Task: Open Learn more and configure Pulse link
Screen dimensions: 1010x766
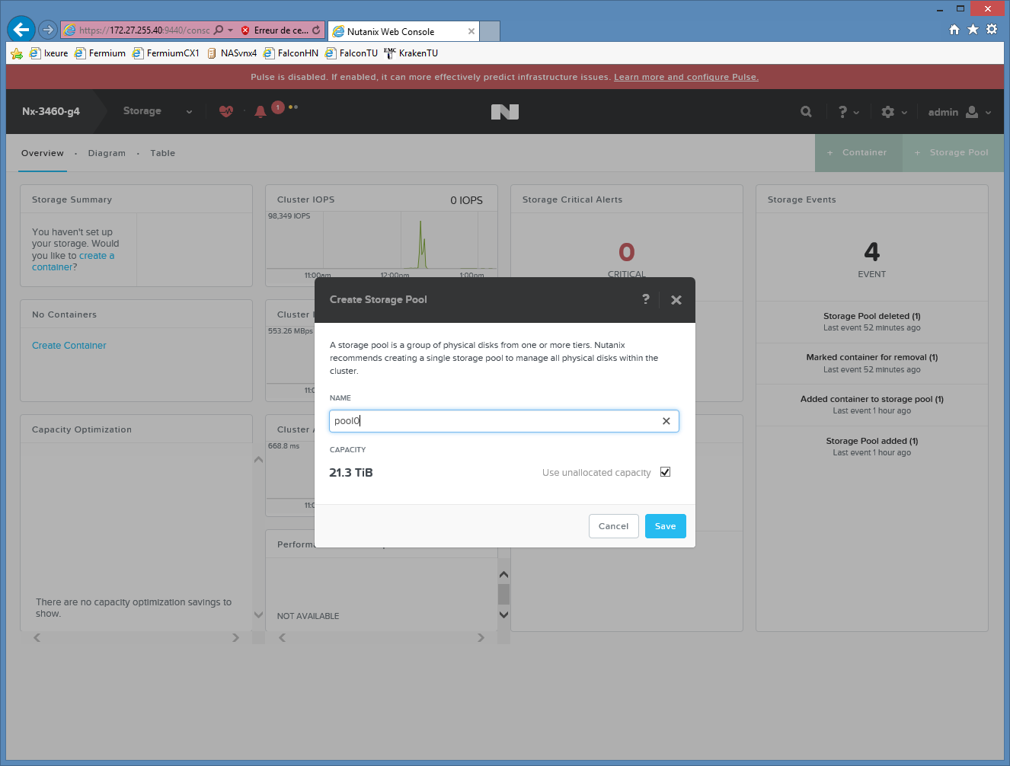Action: click(x=686, y=77)
